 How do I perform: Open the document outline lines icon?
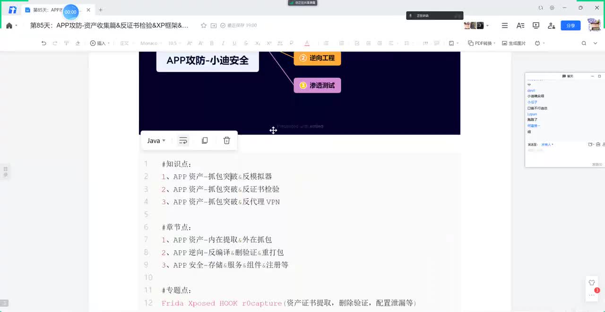pyautogui.click(x=505, y=26)
